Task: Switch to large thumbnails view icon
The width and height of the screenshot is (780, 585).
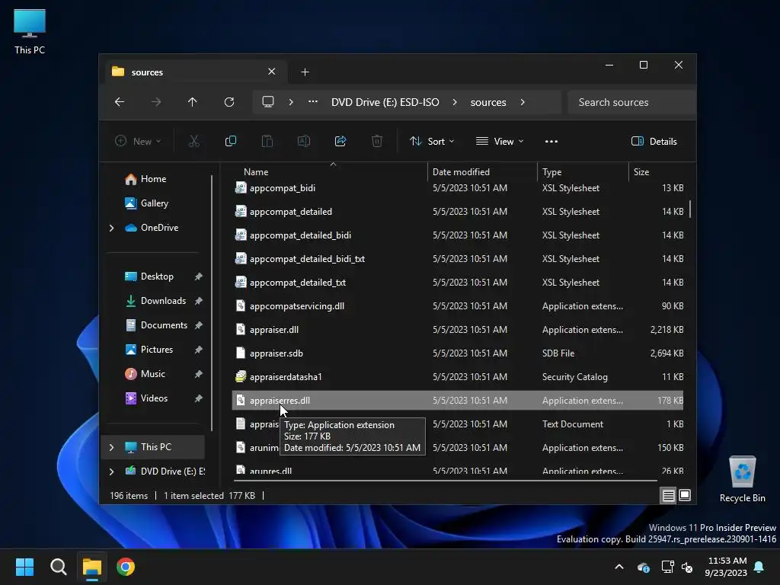Action: click(x=685, y=495)
